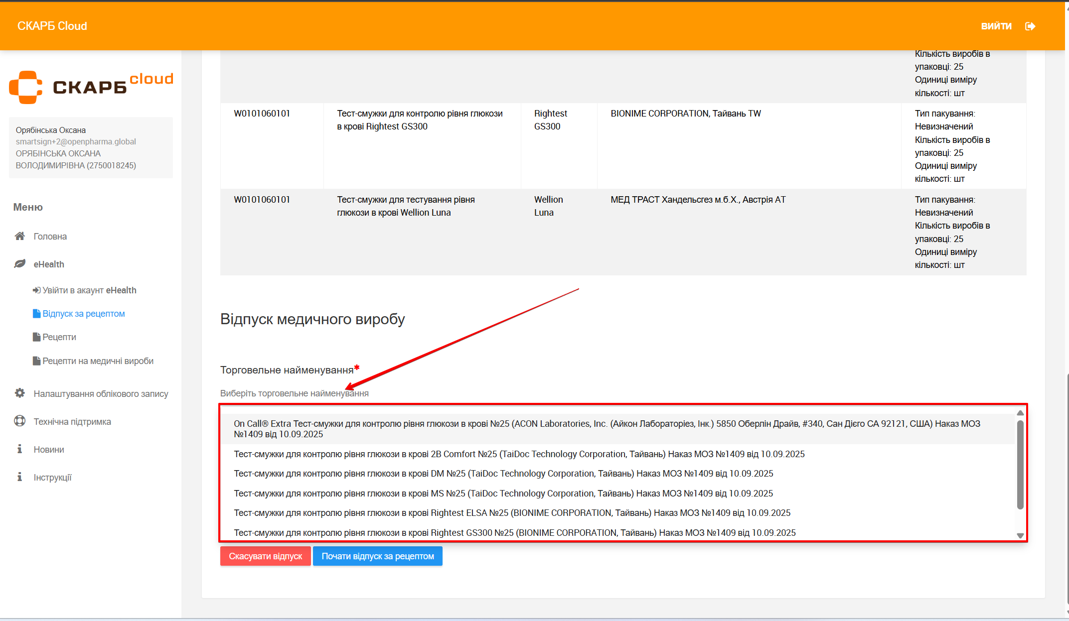Click the gear icon for account settings
Viewport: 1069px width, 621px height.
click(19, 393)
